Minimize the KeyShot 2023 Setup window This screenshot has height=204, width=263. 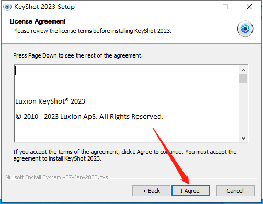202,7
